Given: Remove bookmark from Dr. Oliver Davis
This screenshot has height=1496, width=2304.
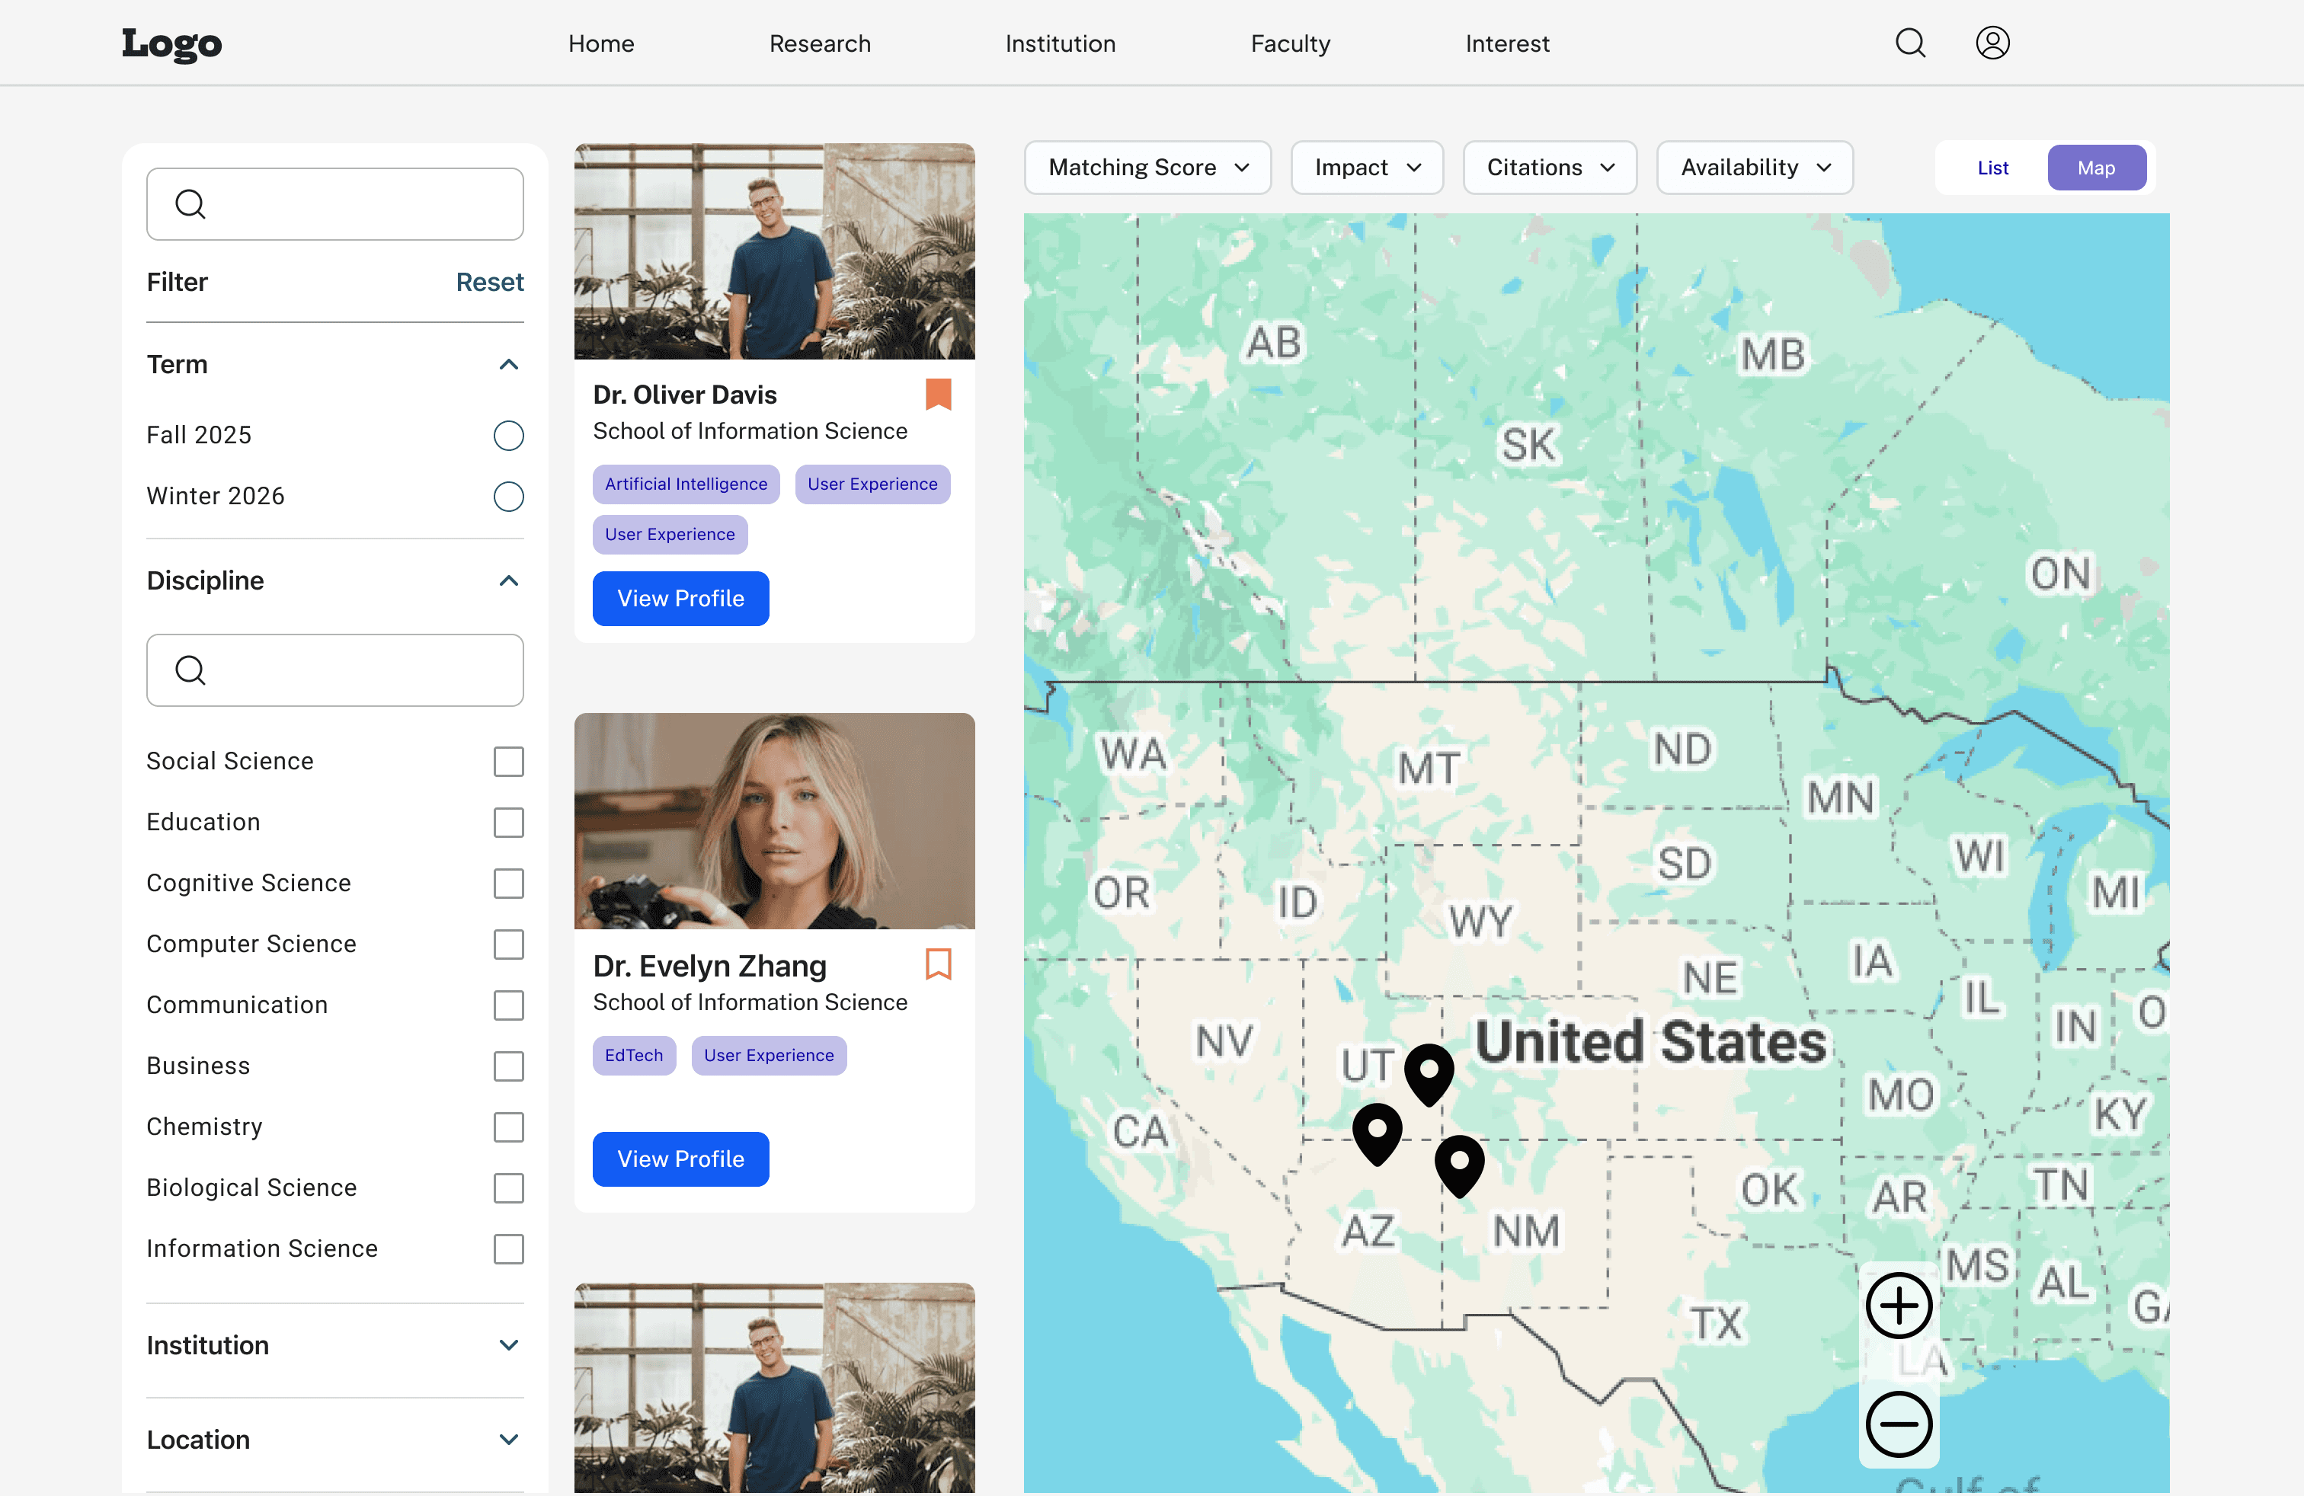Looking at the screenshot, I should [937, 394].
